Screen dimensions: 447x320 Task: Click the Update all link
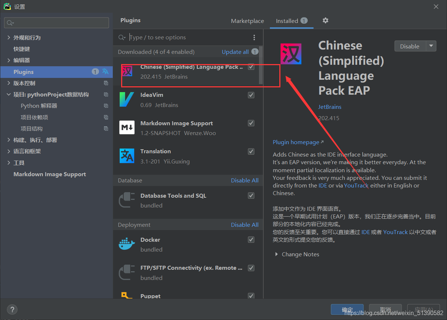[x=235, y=52]
